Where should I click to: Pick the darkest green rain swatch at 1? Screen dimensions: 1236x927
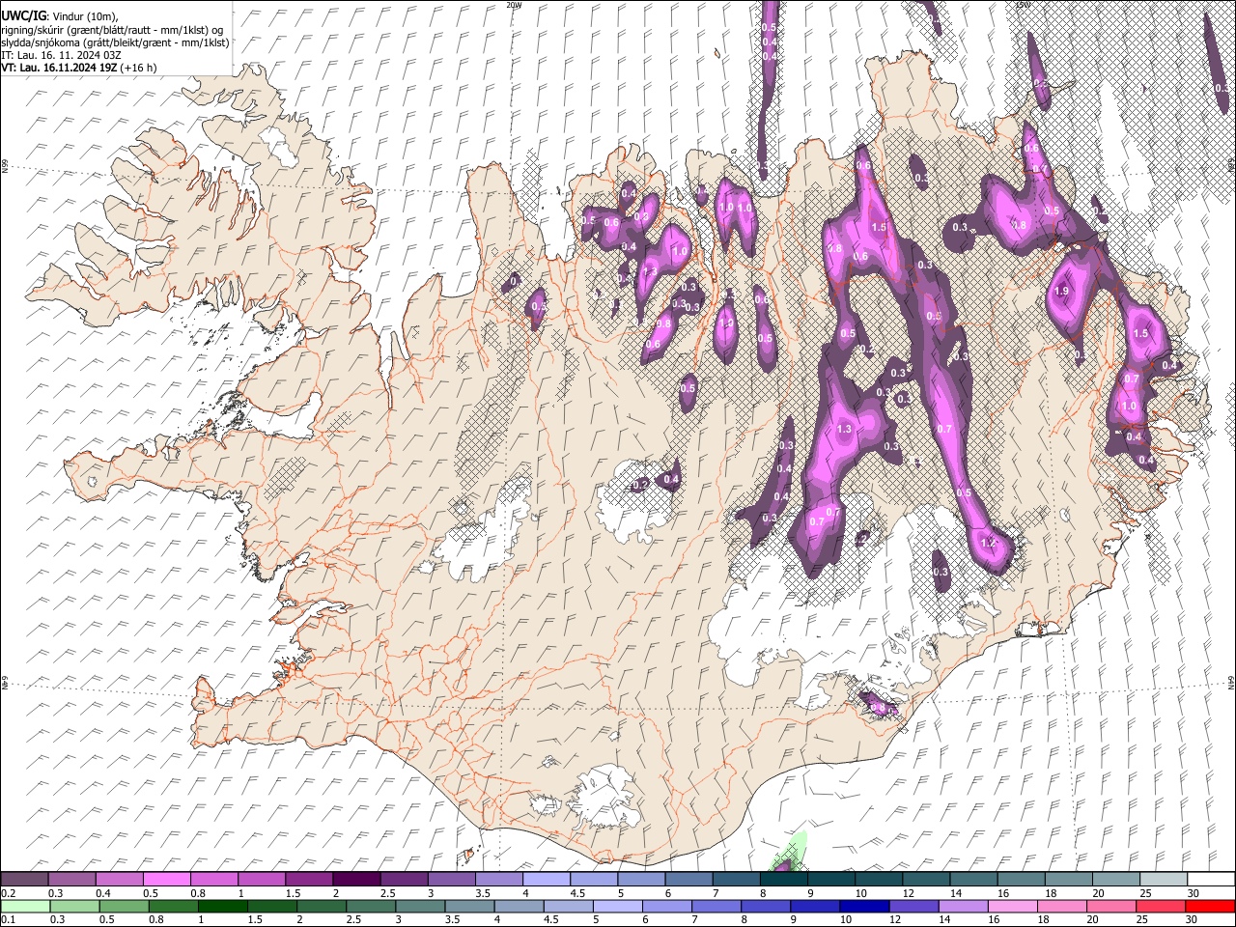coord(222,906)
